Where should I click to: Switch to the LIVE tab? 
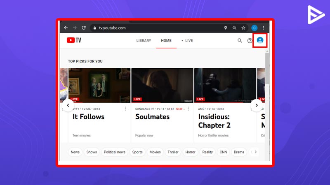click(187, 40)
